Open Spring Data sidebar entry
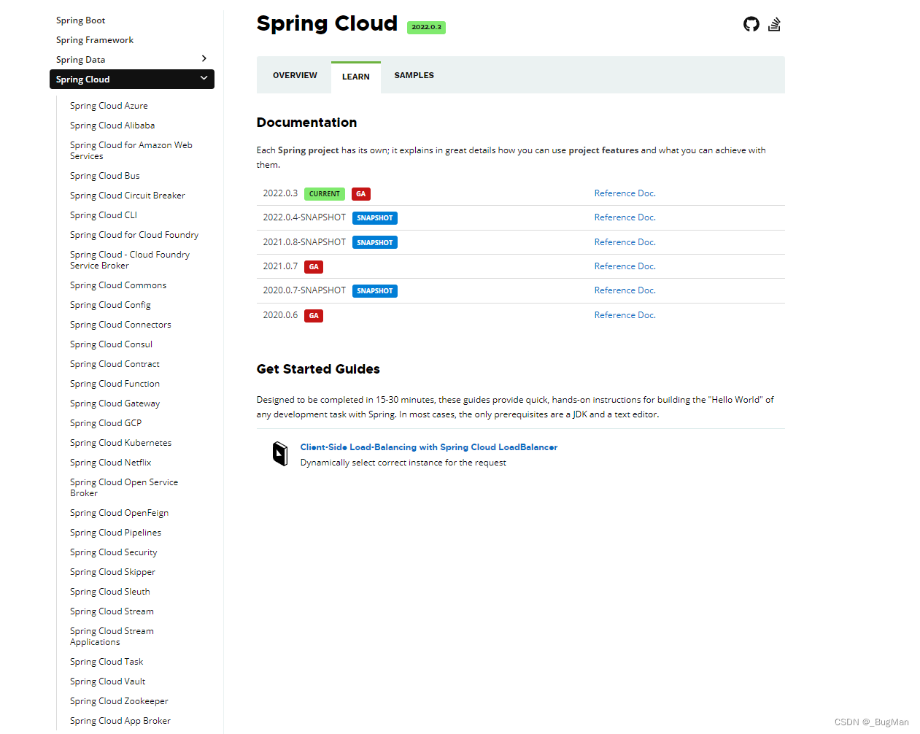The width and height of the screenshot is (920, 734). [81, 60]
